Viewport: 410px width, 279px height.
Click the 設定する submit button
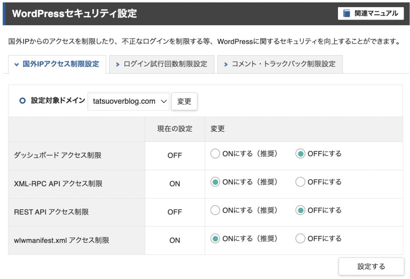point(371,267)
